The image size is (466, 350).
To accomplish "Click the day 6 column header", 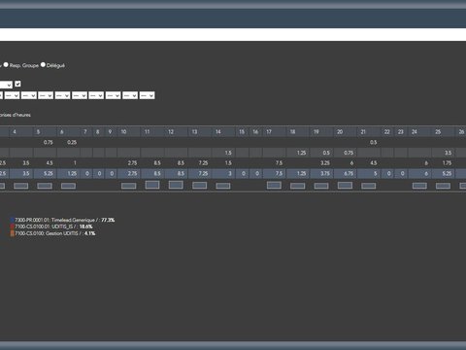I will pos(69,131).
